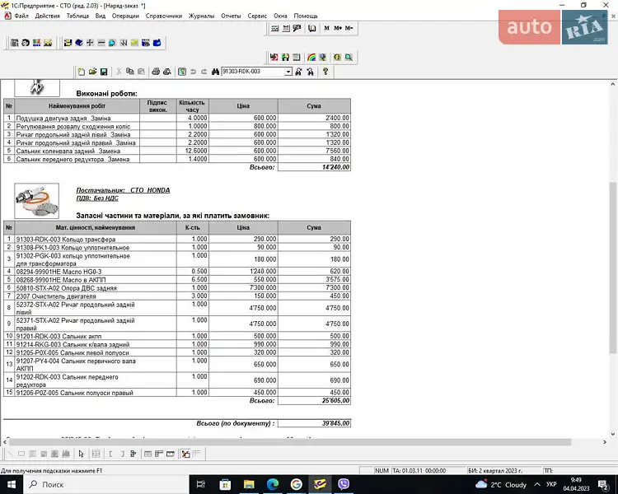This screenshot has width=618, height=494.
Task: Click the scissors Cut icon
Action: pos(119,72)
